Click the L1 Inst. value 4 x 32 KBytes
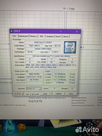The image size is (102, 136). [60, 77]
